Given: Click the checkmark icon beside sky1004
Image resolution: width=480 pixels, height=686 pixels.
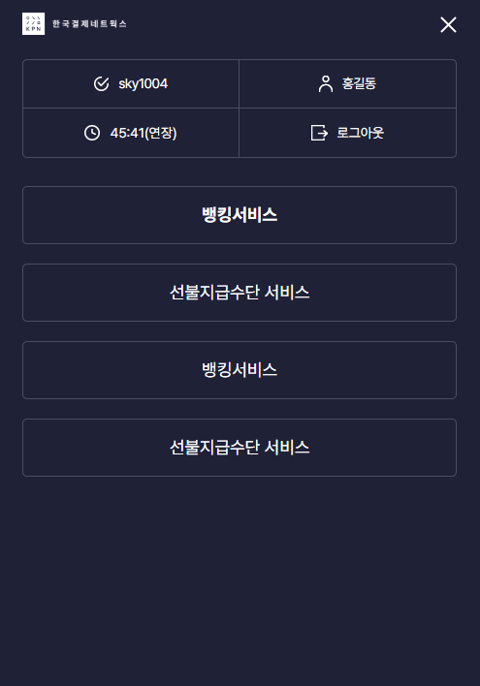Looking at the screenshot, I should pos(101,83).
